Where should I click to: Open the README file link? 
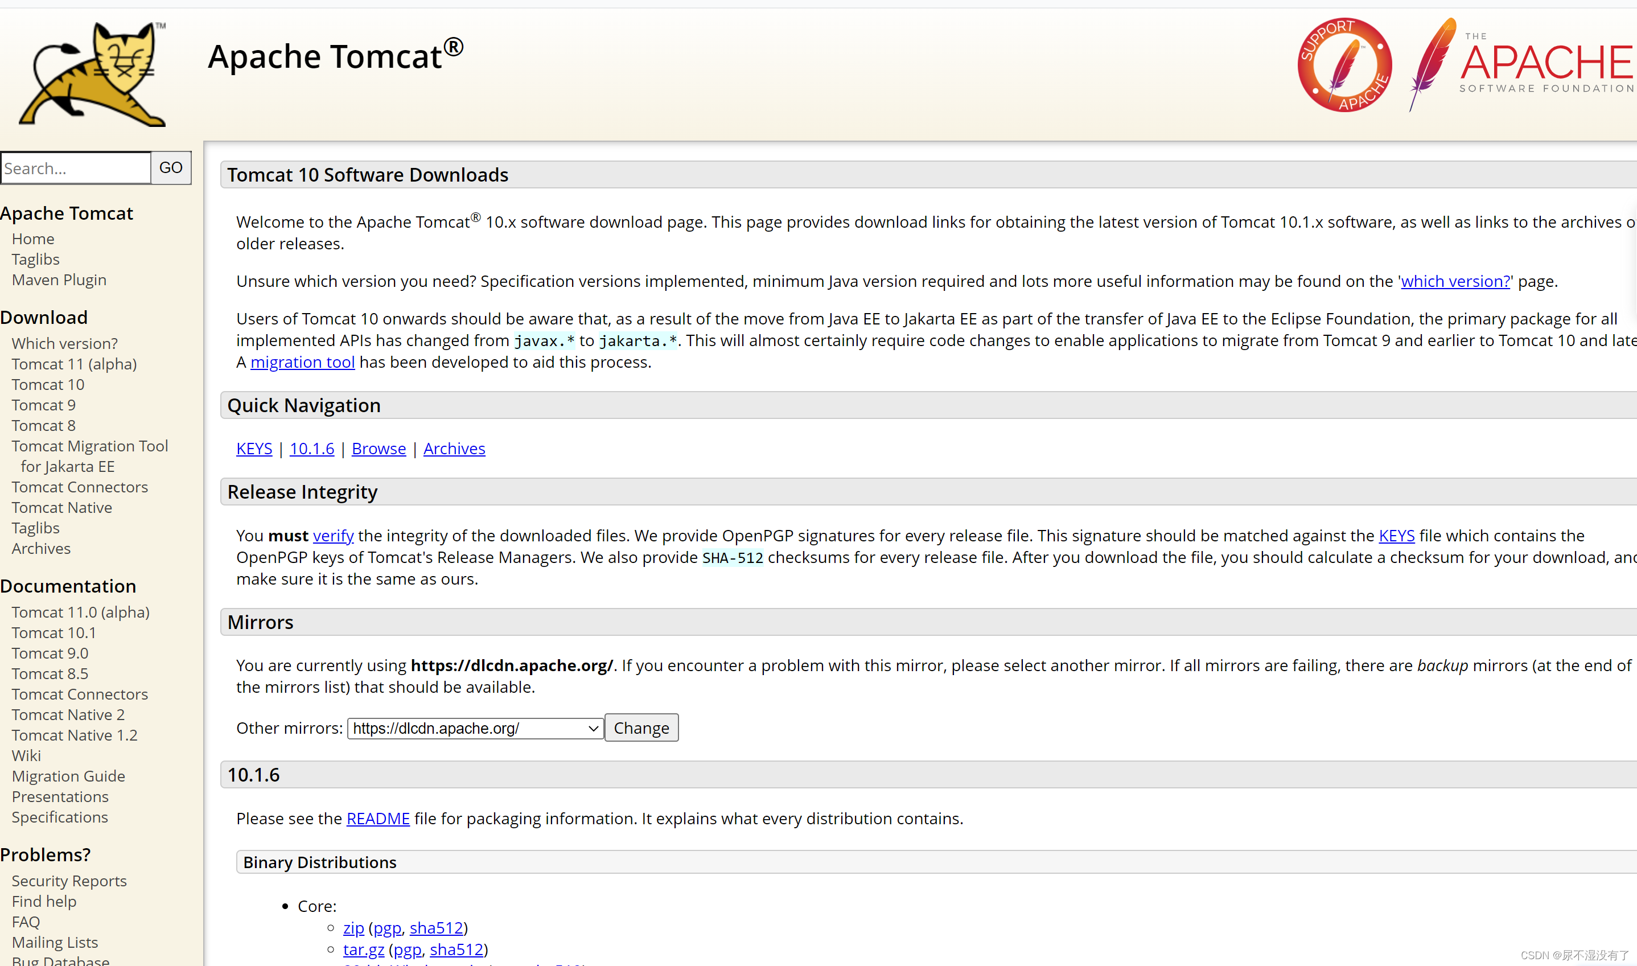tap(378, 819)
